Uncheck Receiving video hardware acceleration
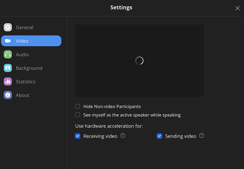 78,136
